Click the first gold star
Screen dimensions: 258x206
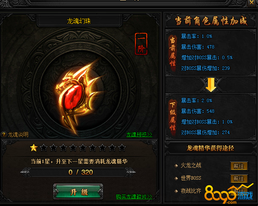tap(34, 148)
